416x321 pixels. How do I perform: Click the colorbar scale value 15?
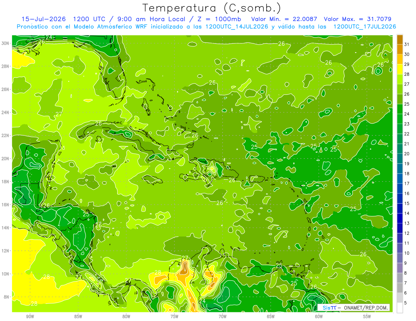tap(407, 203)
